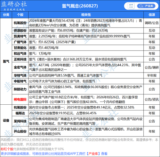This screenshot has height=157, width=160.
Task: Click the blue 更多详细解读或图表 footer line
Action: point(54,154)
